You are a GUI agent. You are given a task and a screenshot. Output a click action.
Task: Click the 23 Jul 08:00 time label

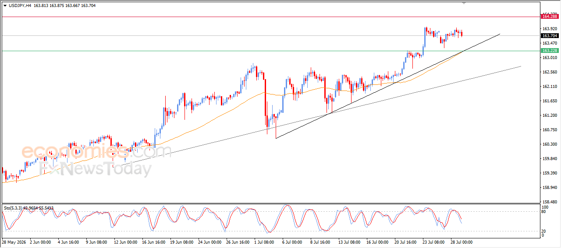tap(433, 242)
